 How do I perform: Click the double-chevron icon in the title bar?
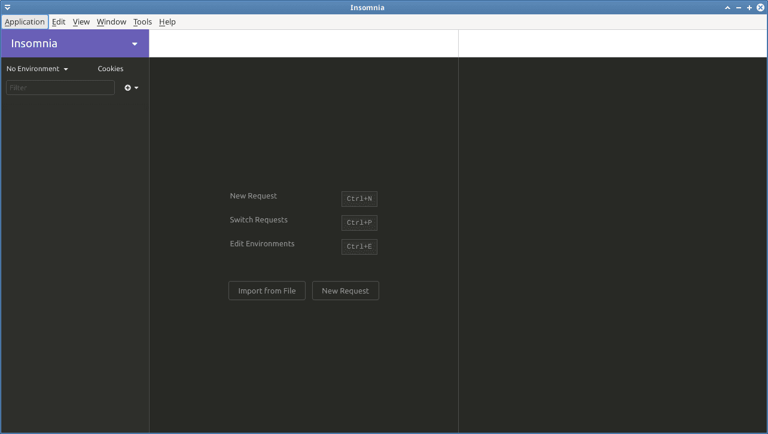7,7
